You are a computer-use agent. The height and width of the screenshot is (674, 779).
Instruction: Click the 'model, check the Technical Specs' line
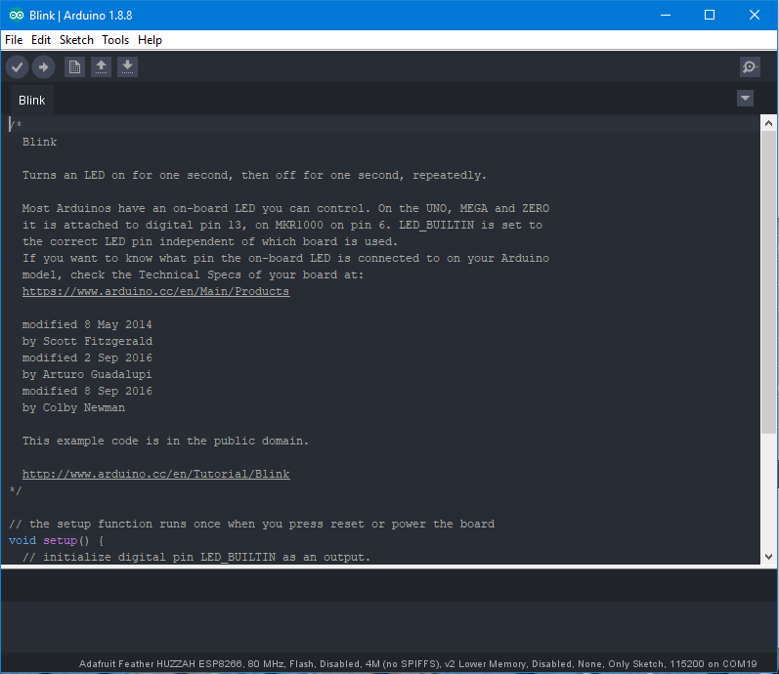point(193,275)
